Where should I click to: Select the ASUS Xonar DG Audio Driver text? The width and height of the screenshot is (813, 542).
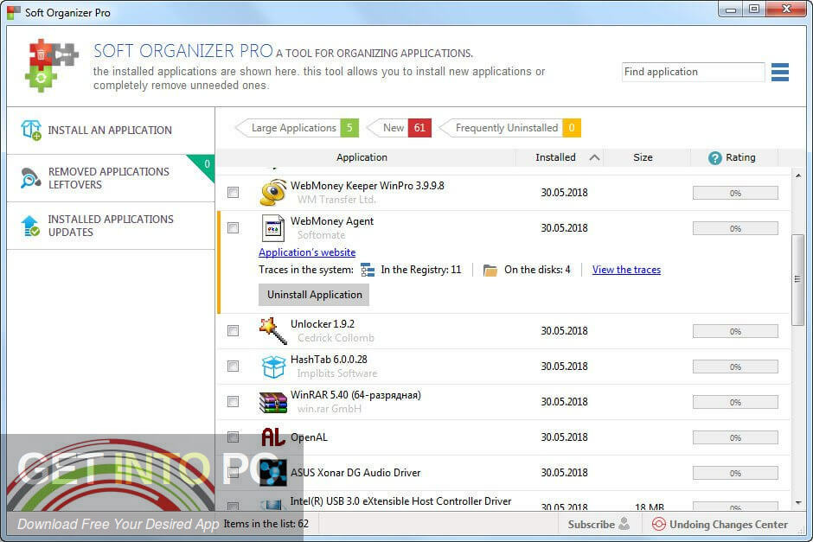point(355,473)
